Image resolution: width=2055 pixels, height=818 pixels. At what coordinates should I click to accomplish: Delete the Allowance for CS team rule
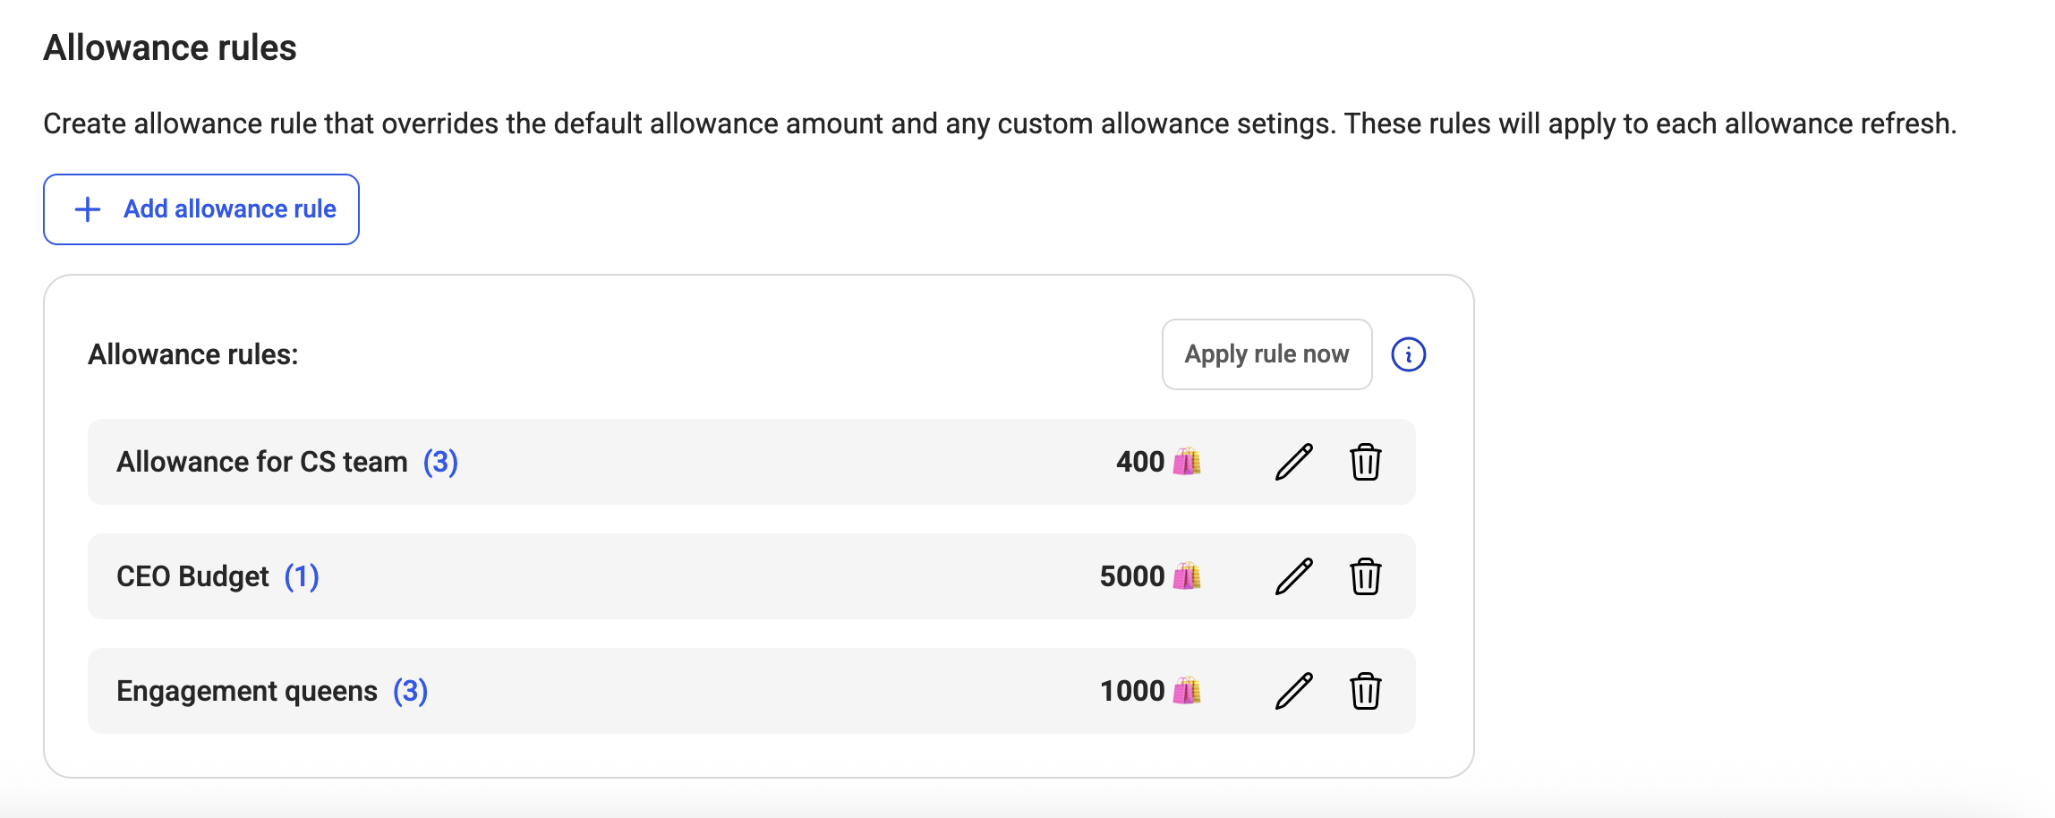(1365, 462)
